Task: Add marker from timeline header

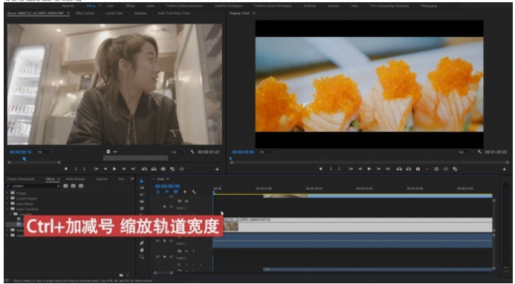Action: click(x=184, y=192)
